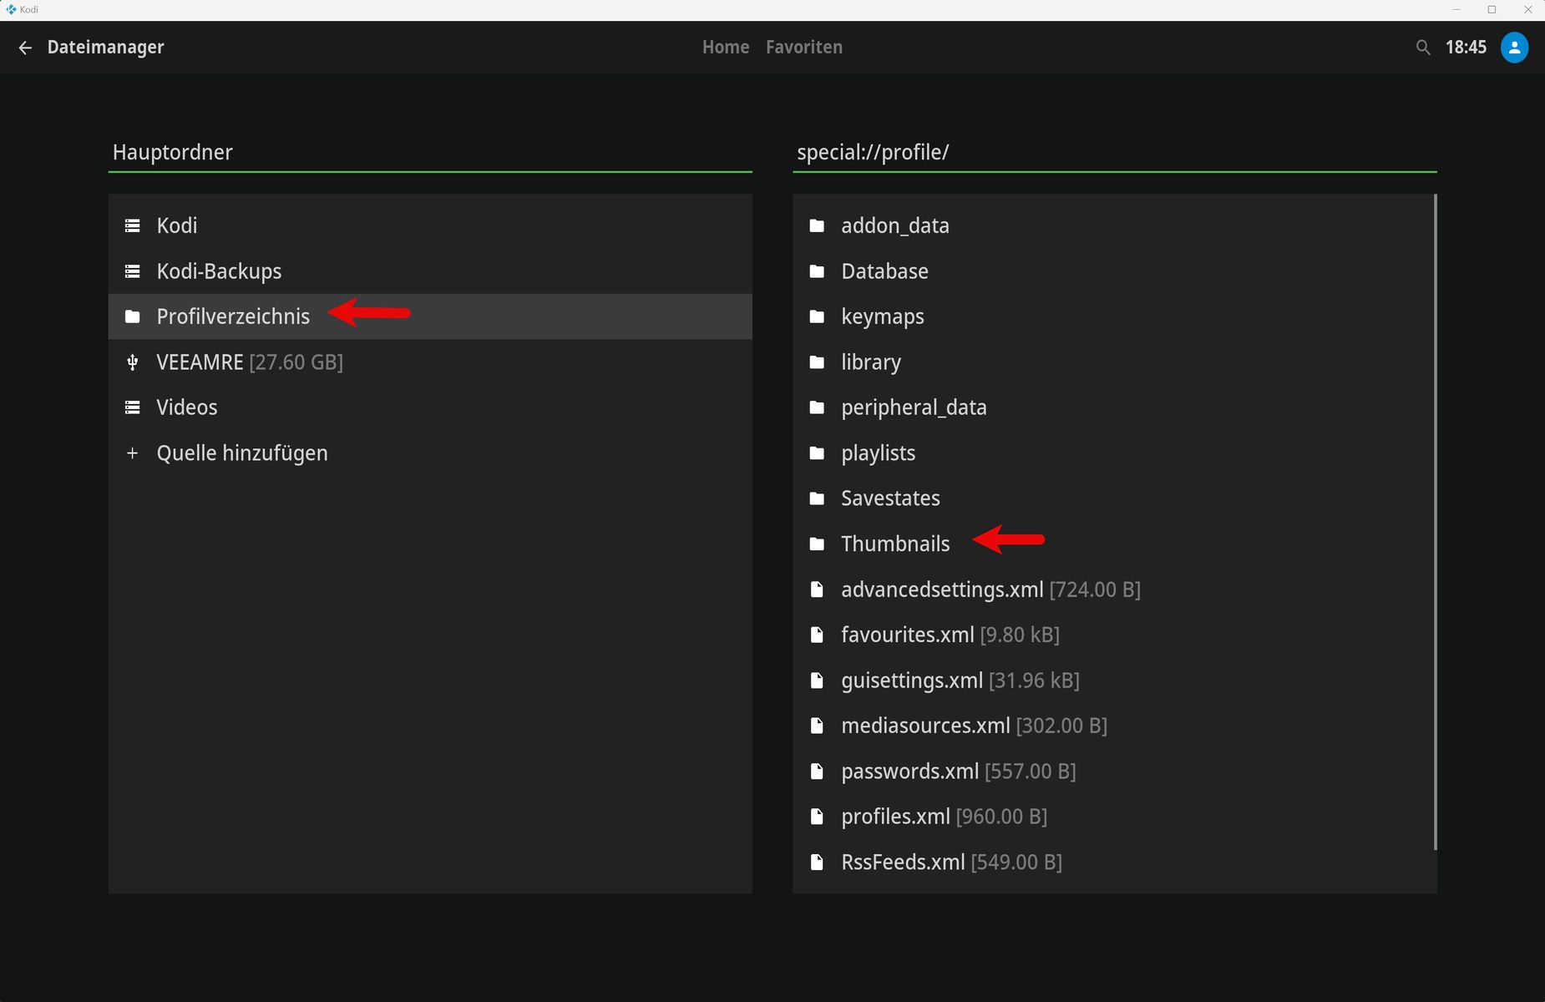Click the profiles.xml file icon
The height and width of the screenshot is (1002, 1545).
pyautogui.click(x=817, y=817)
